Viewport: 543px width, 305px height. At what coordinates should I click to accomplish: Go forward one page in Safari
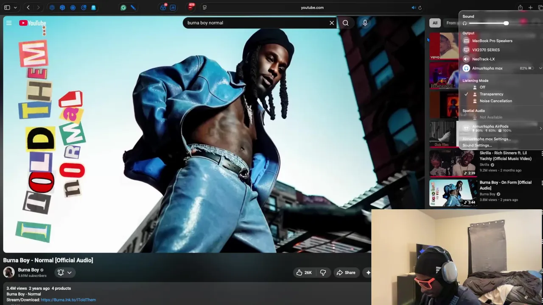38,8
